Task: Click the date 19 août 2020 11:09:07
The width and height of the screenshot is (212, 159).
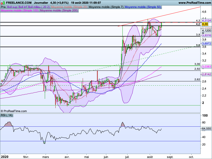Action: point(86,3)
